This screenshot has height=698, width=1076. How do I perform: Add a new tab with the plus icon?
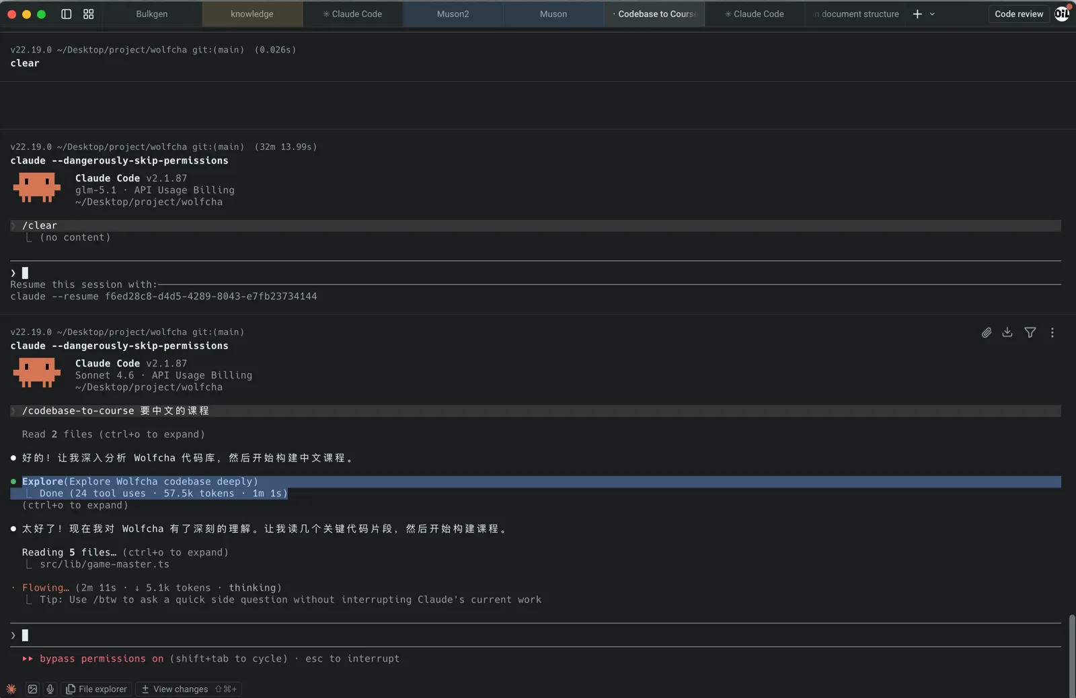(x=917, y=13)
